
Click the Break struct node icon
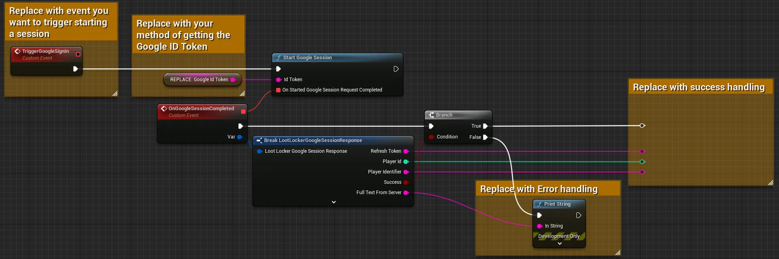pyautogui.click(x=259, y=140)
